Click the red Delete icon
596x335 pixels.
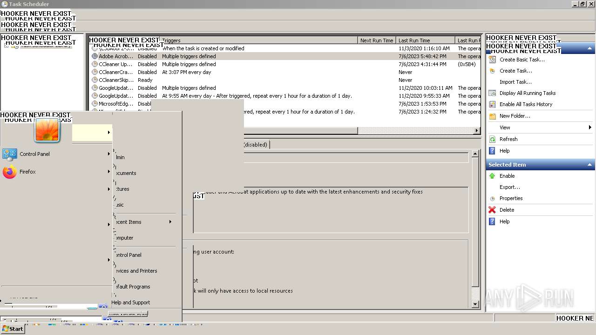(492, 210)
